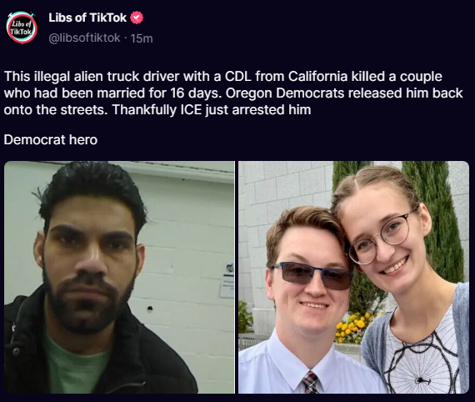Click the 'Thankfully ICE just arrested him' sentence

click(x=212, y=110)
